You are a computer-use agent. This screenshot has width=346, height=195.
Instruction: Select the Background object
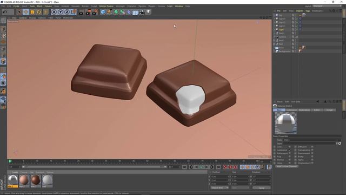coord(284,51)
